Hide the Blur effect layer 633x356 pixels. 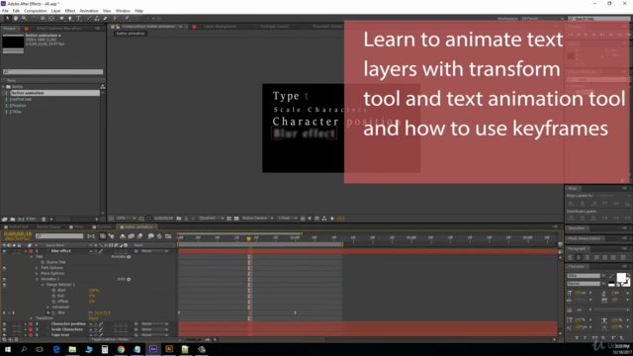coord(4,251)
